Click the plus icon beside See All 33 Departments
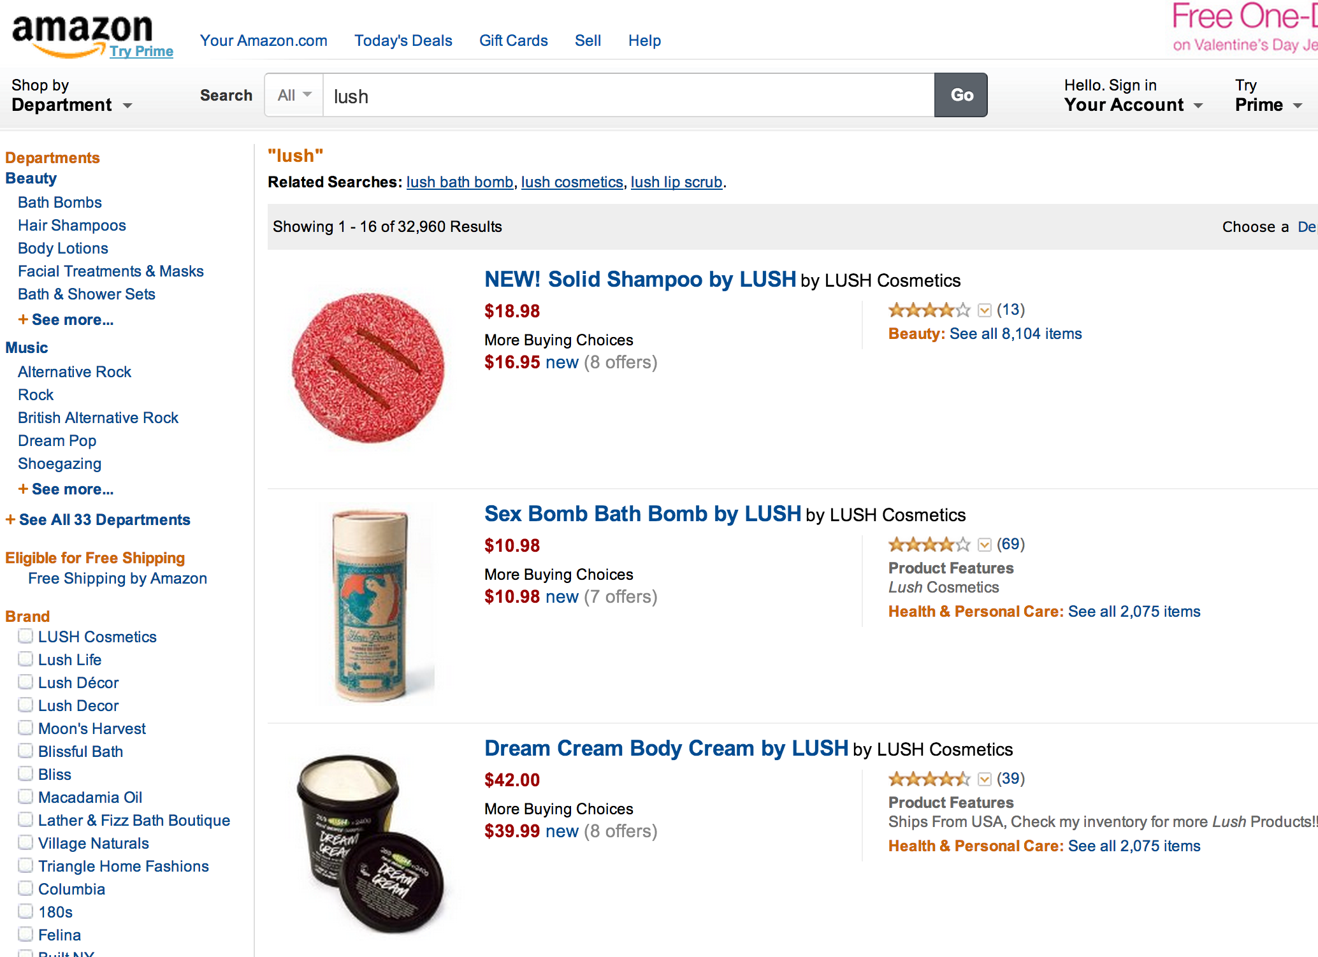1318x957 pixels. coord(10,520)
